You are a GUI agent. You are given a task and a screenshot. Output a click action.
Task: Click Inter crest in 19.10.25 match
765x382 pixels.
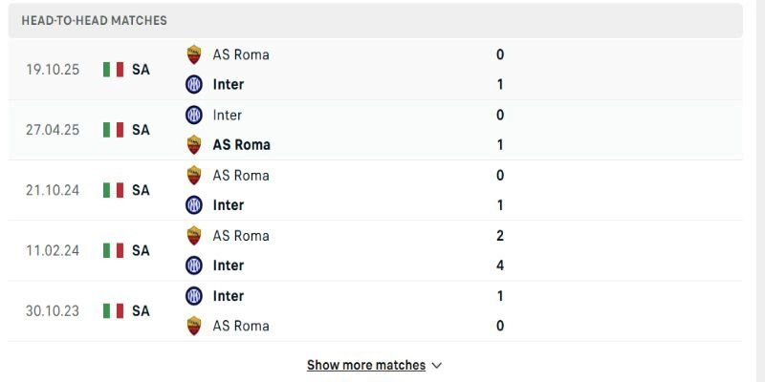(x=194, y=84)
